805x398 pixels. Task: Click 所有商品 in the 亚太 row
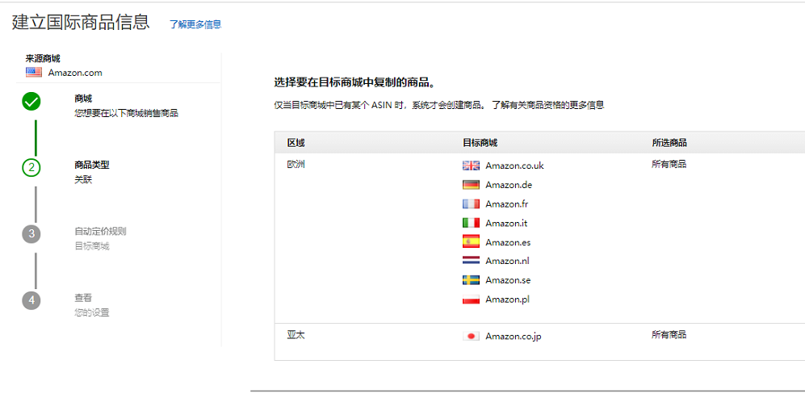(x=669, y=335)
